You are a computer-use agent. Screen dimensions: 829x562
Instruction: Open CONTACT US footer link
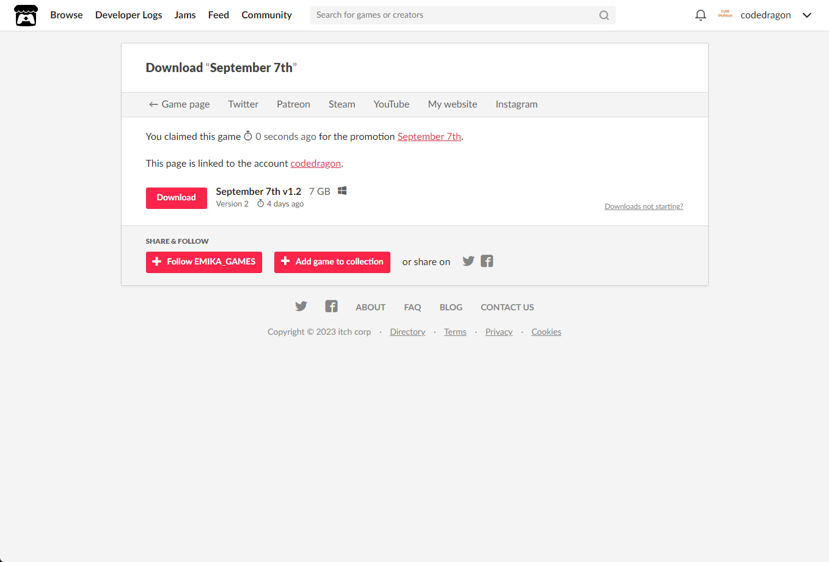(x=507, y=307)
